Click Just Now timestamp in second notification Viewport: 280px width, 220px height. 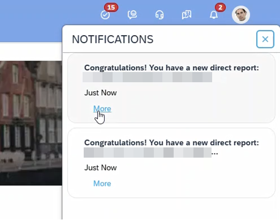tap(101, 168)
